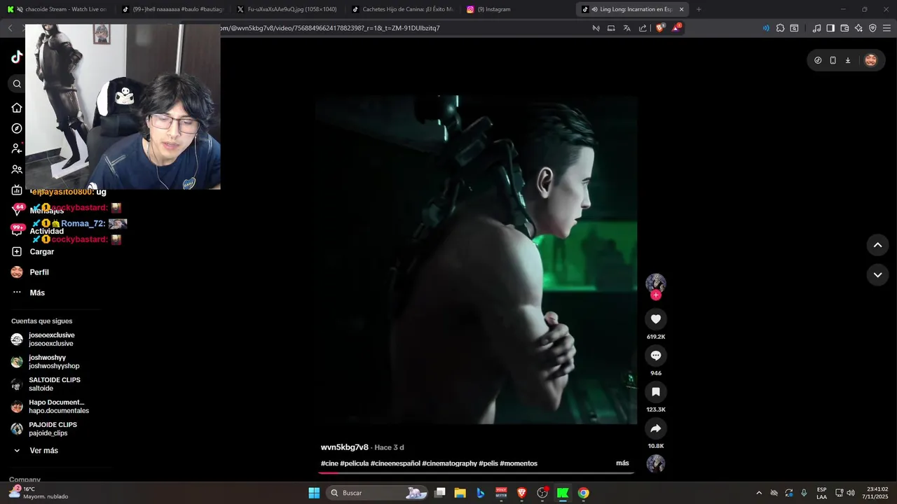Go to the TikTok home feed icon
Viewport: 897px width, 504px height.
tap(17, 108)
